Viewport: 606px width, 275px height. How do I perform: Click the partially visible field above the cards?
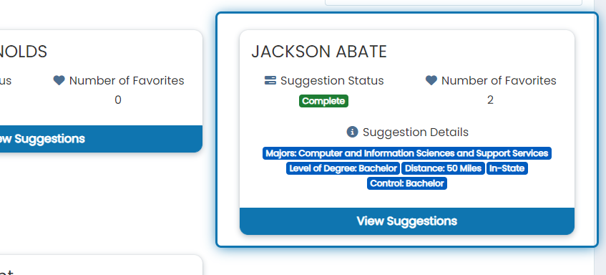coord(454,3)
